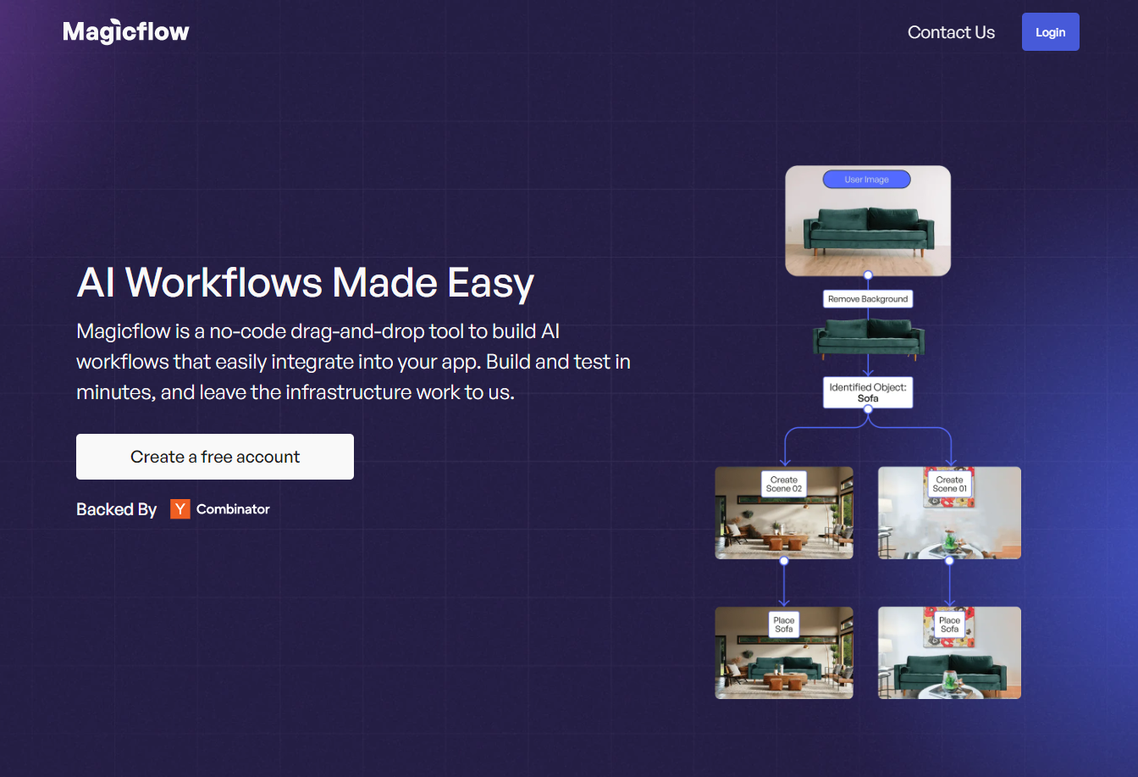Click the Create Scene 02 label
Screen dimensions: 1138x777
point(784,484)
